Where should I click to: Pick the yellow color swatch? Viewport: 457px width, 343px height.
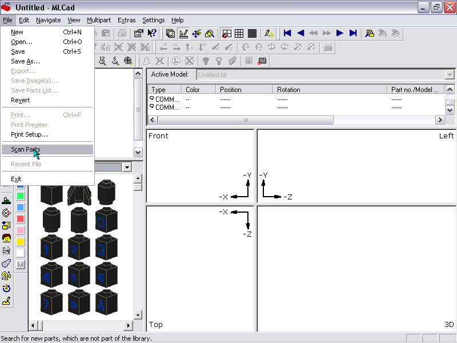point(20,241)
